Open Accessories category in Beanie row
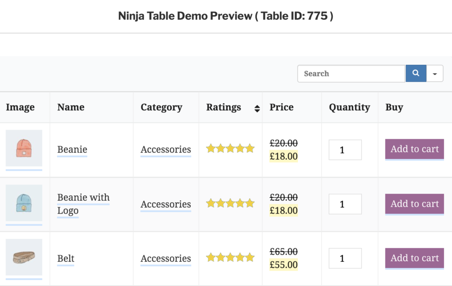Viewport: 452px width, 286px height. pyautogui.click(x=166, y=150)
